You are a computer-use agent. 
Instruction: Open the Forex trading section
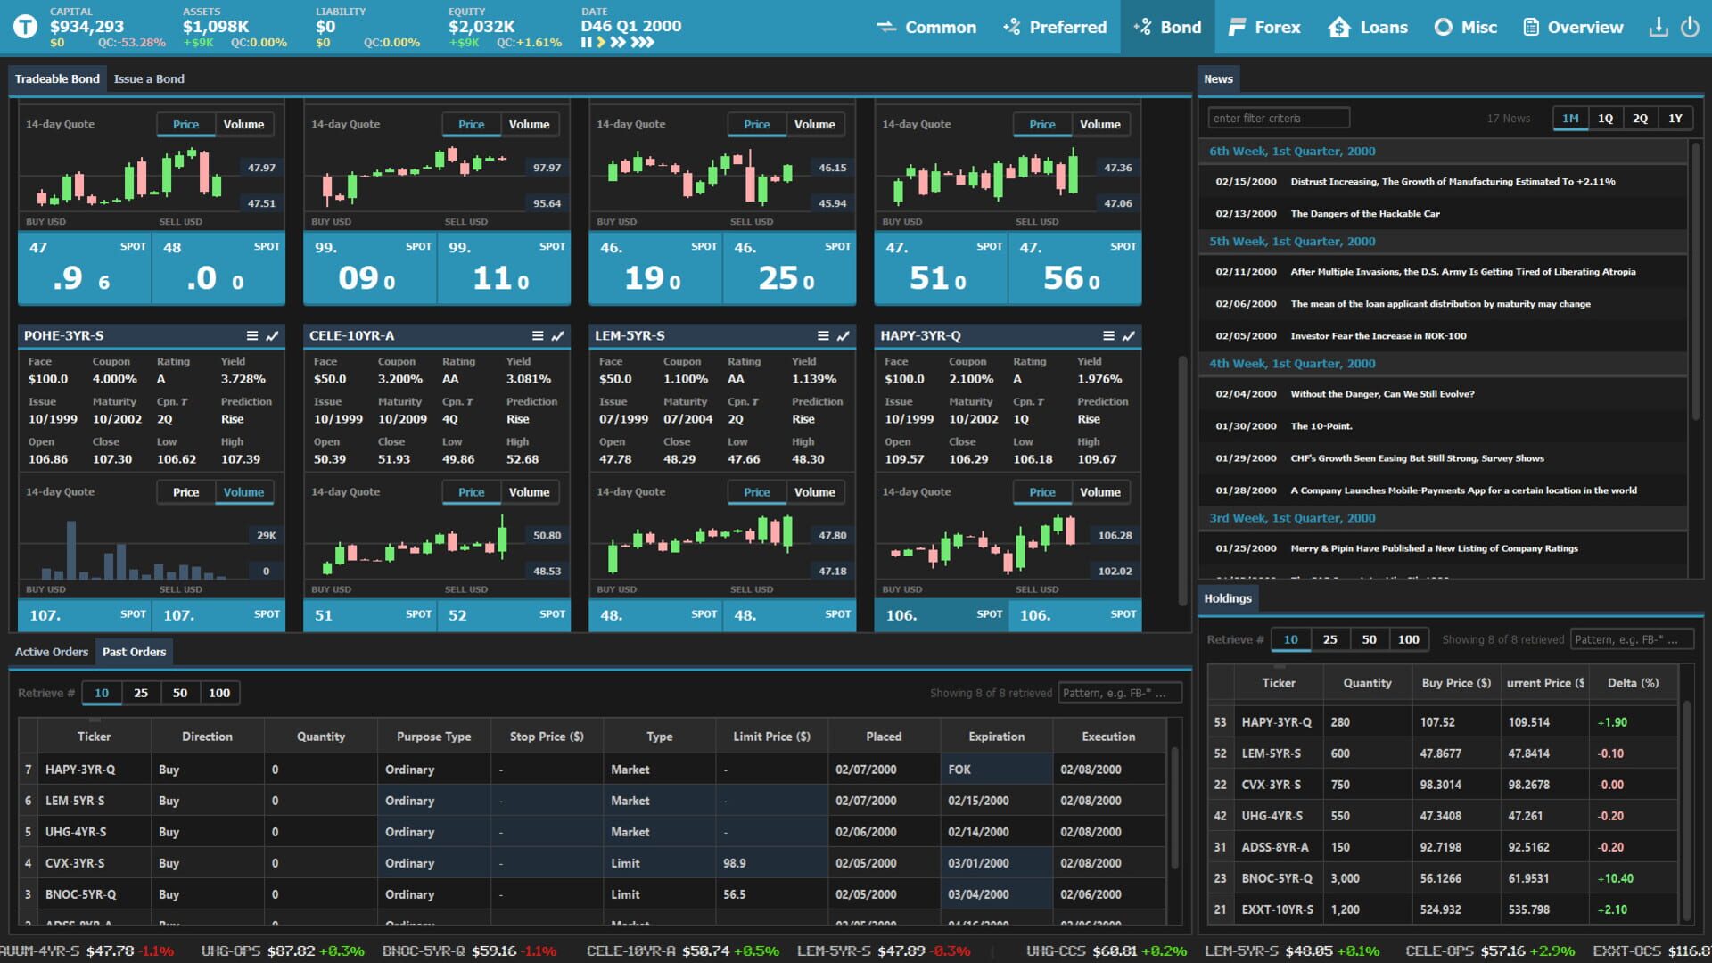(1264, 27)
